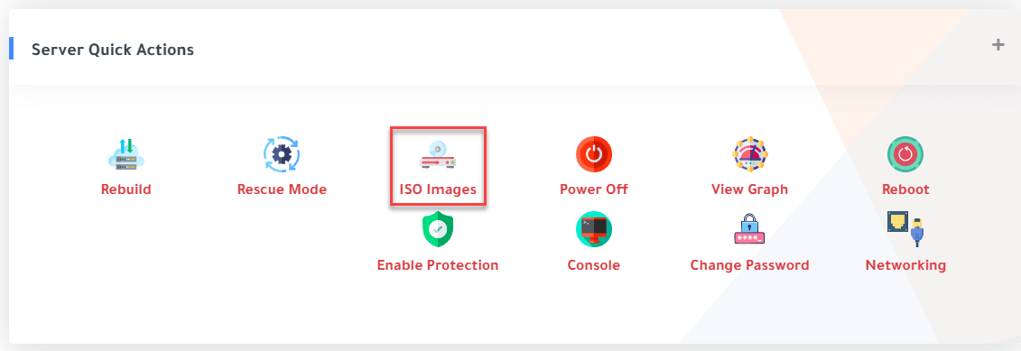Select the View Graph text
This screenshot has height=351, width=1021.
pyautogui.click(x=749, y=190)
